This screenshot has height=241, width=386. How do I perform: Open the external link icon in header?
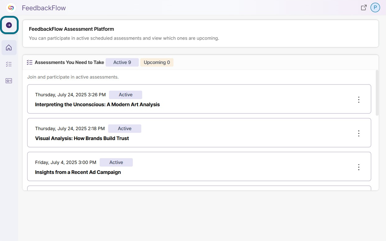coord(364,8)
